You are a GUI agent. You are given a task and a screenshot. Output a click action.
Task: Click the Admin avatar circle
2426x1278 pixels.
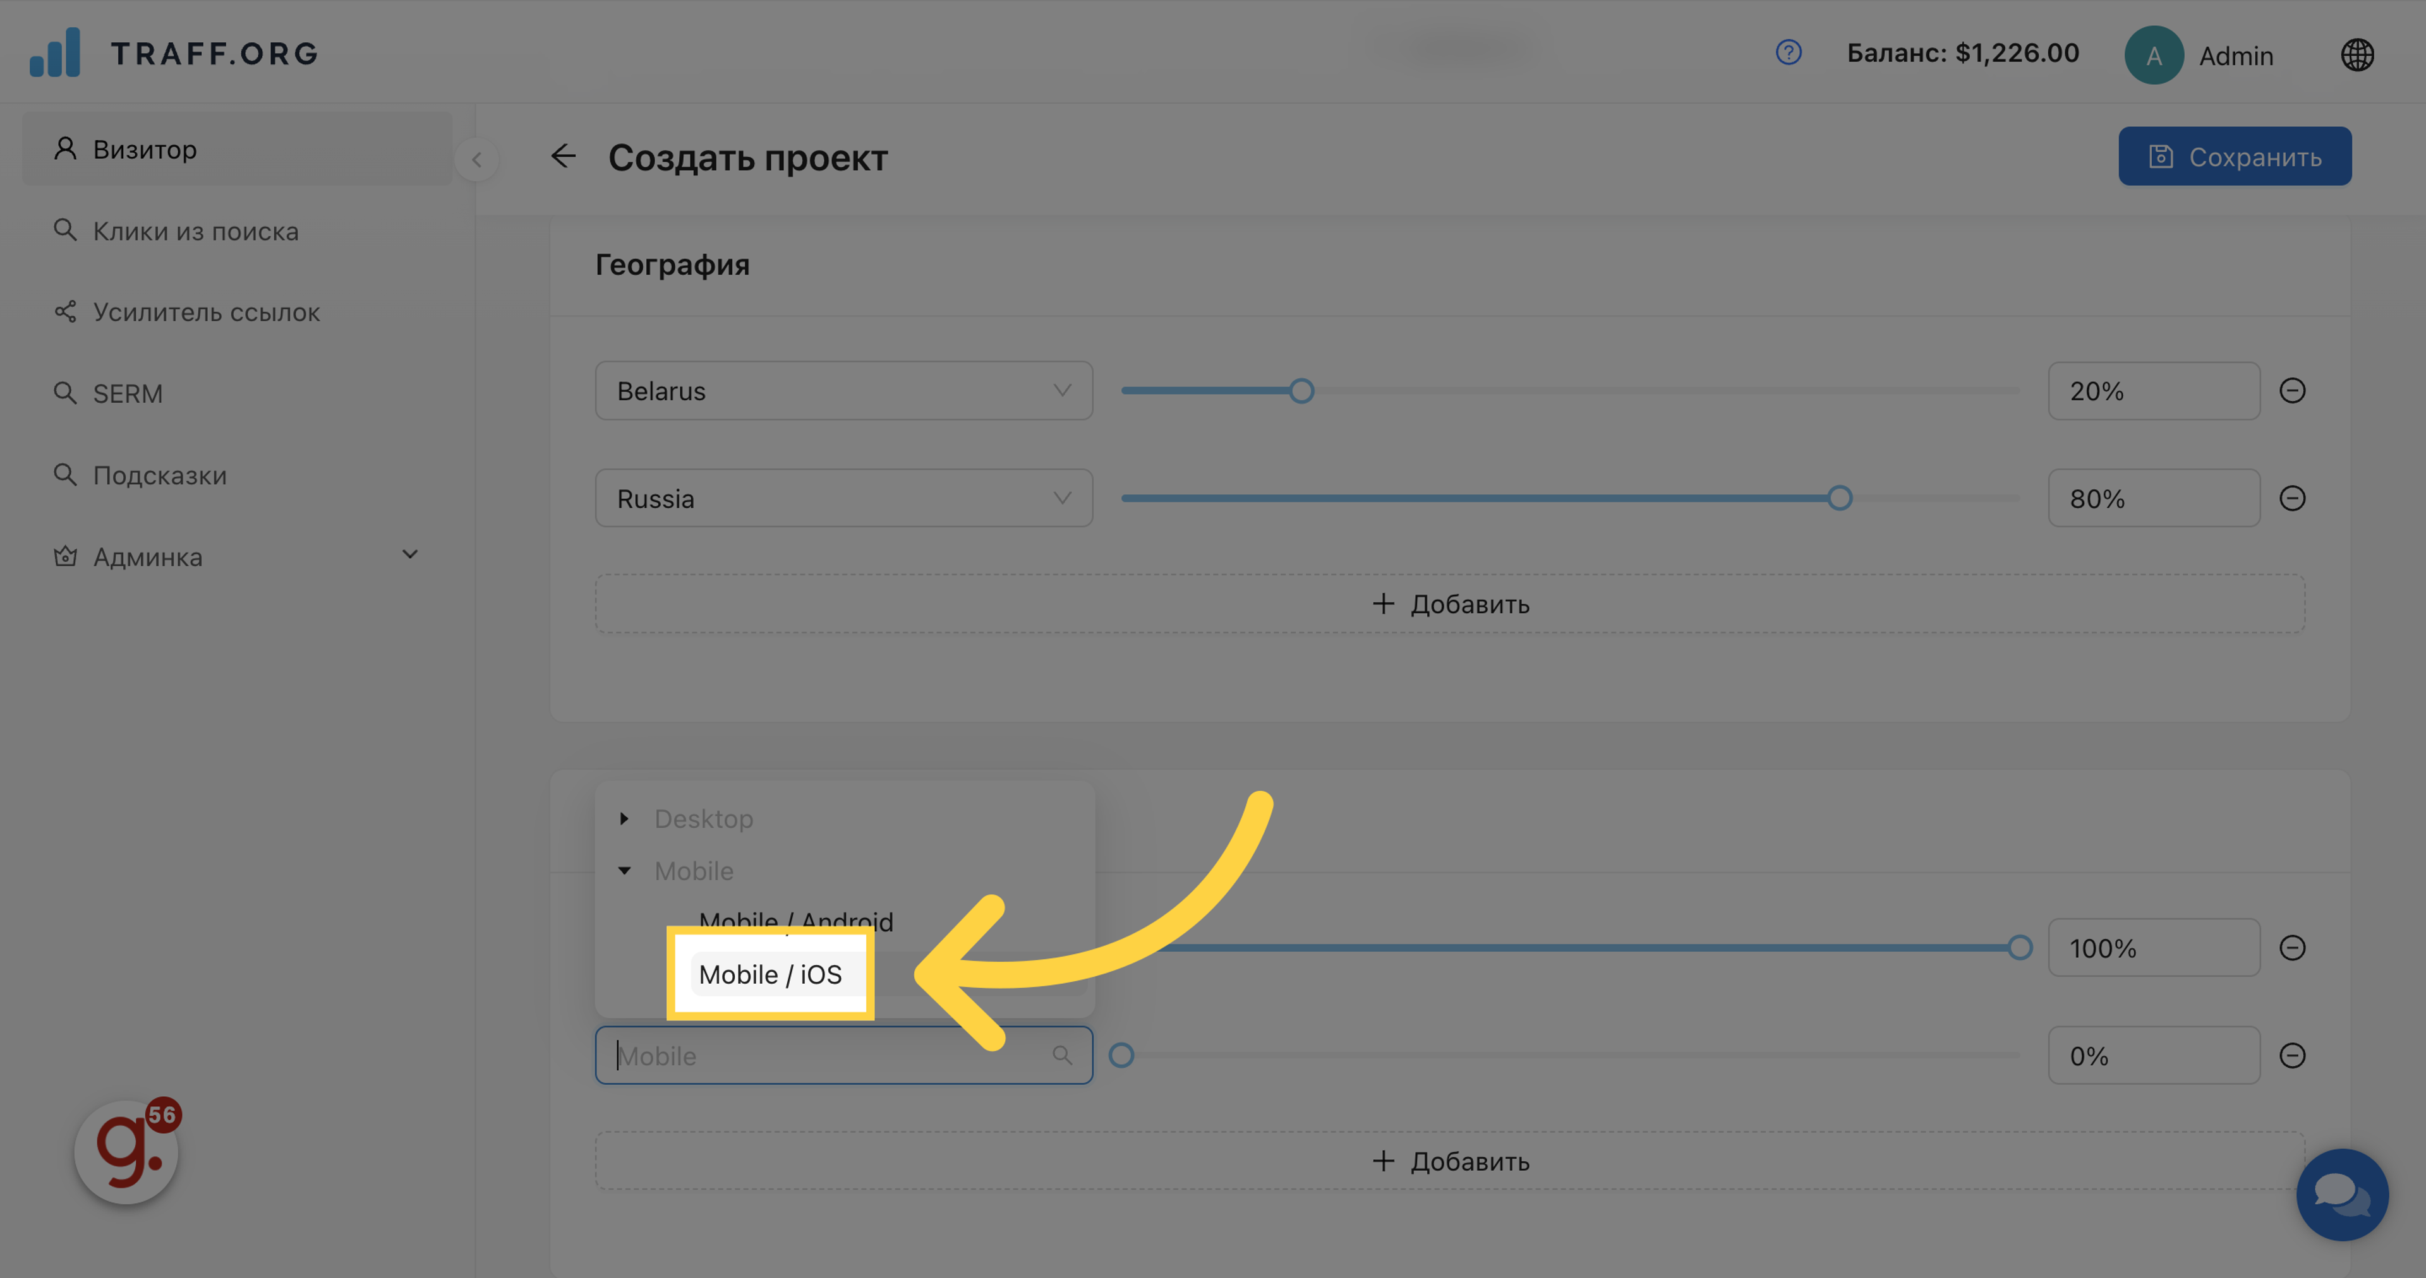coord(2154,56)
